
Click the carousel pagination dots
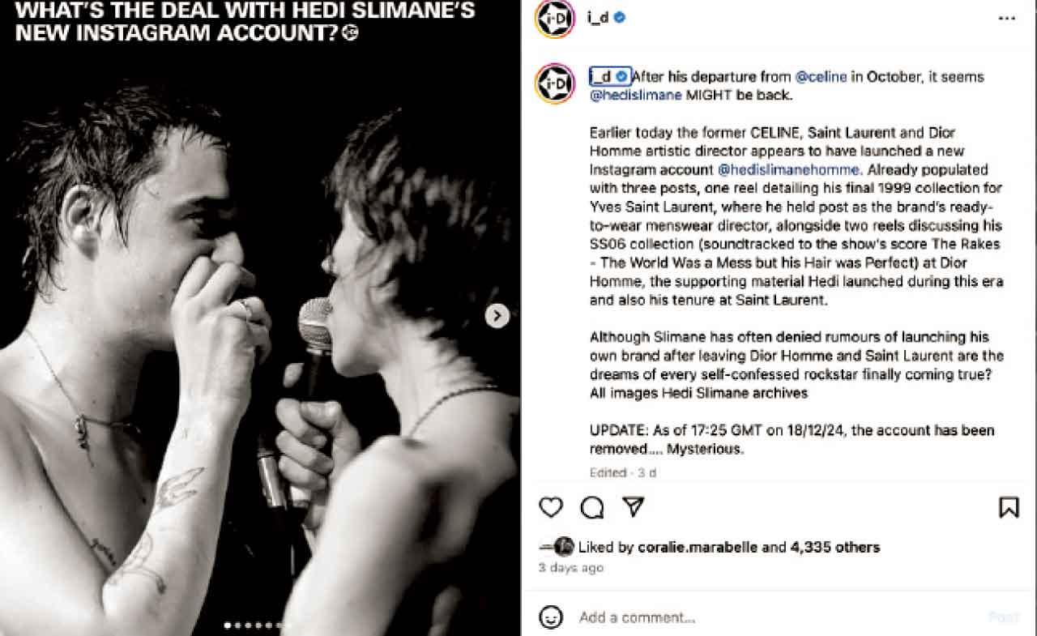(x=253, y=625)
